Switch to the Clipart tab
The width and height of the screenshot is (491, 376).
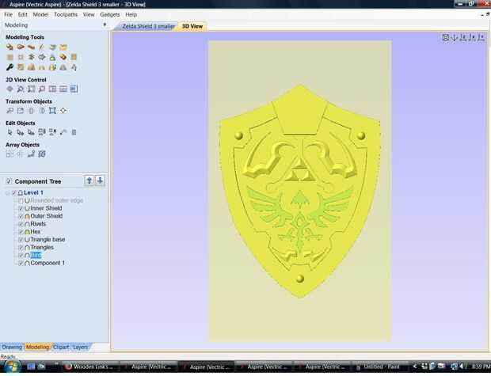61,347
